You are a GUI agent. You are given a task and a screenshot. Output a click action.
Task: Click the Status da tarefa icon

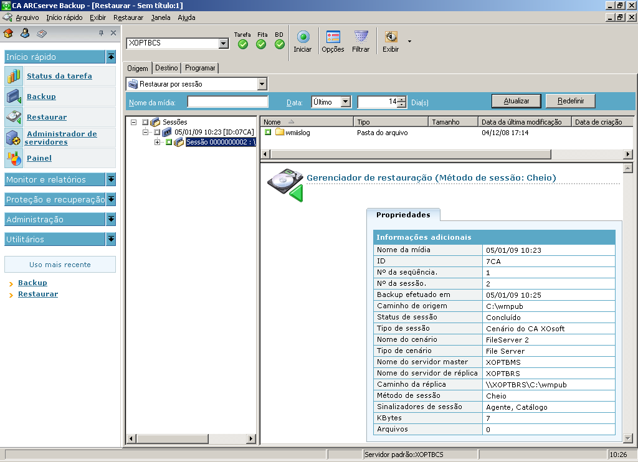point(14,76)
